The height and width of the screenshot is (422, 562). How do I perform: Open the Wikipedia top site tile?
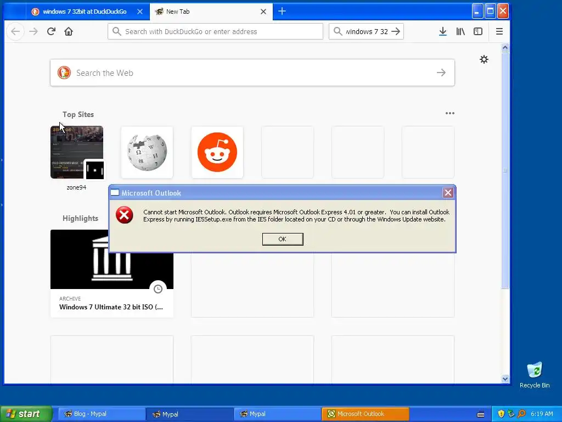click(147, 152)
